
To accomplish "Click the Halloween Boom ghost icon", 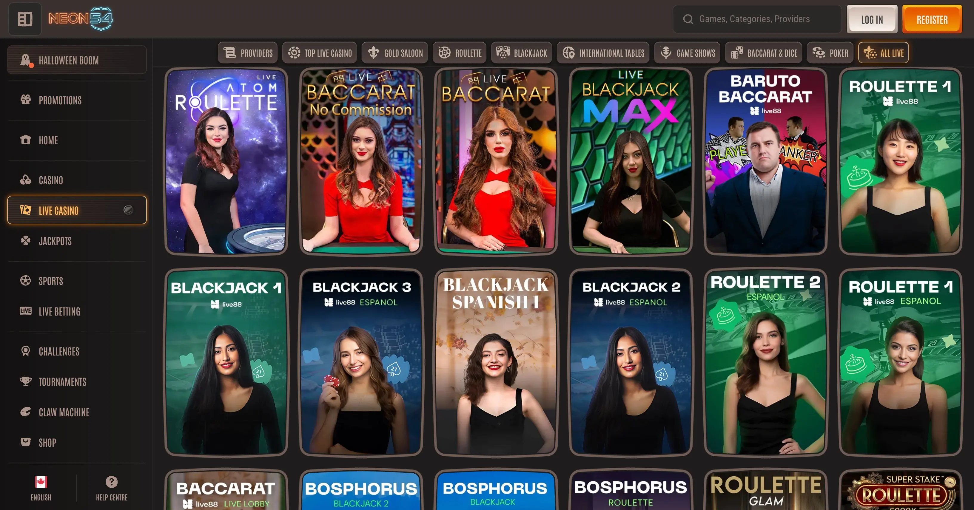I will pos(25,60).
